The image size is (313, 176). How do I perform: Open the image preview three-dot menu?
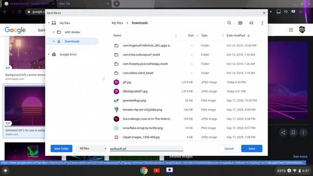pos(303,132)
